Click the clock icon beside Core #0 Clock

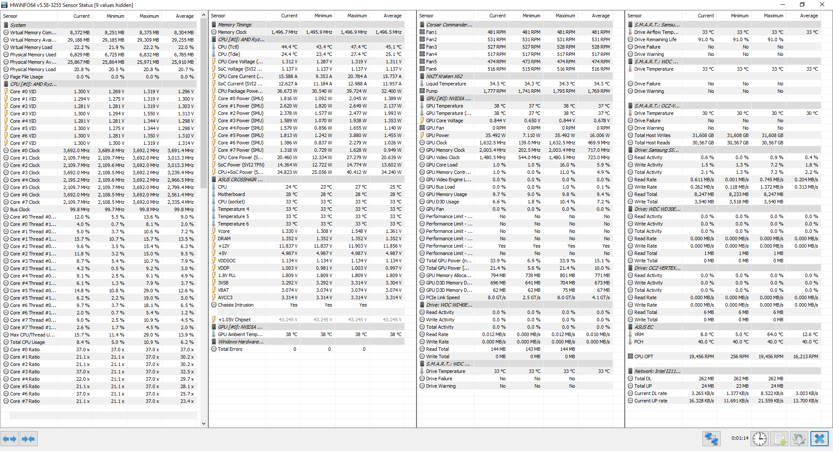point(6,150)
